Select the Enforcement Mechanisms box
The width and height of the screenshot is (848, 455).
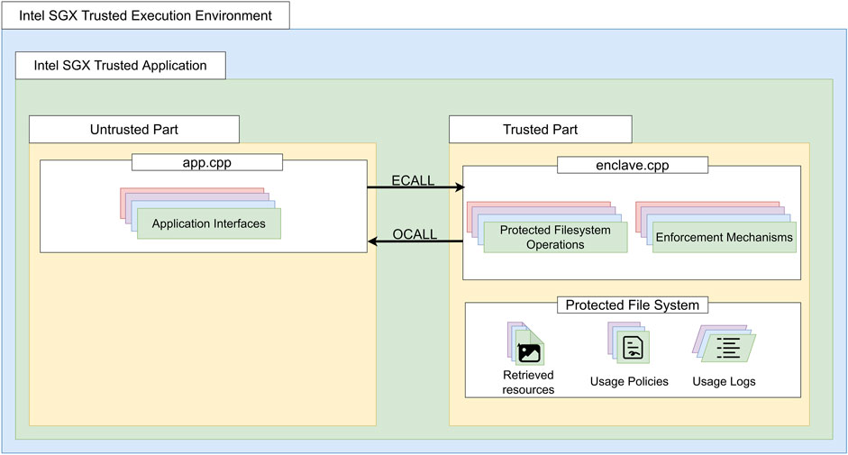(725, 238)
